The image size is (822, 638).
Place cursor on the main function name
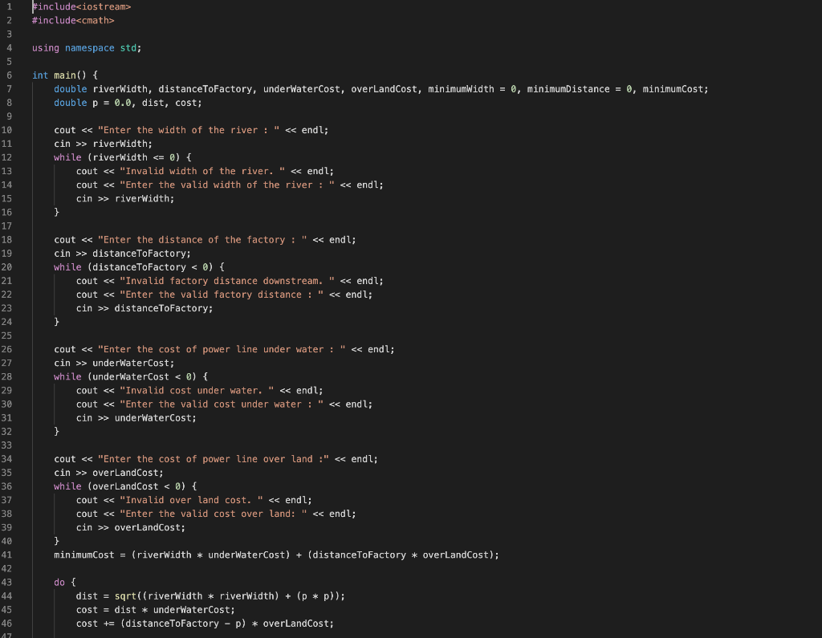tap(63, 75)
